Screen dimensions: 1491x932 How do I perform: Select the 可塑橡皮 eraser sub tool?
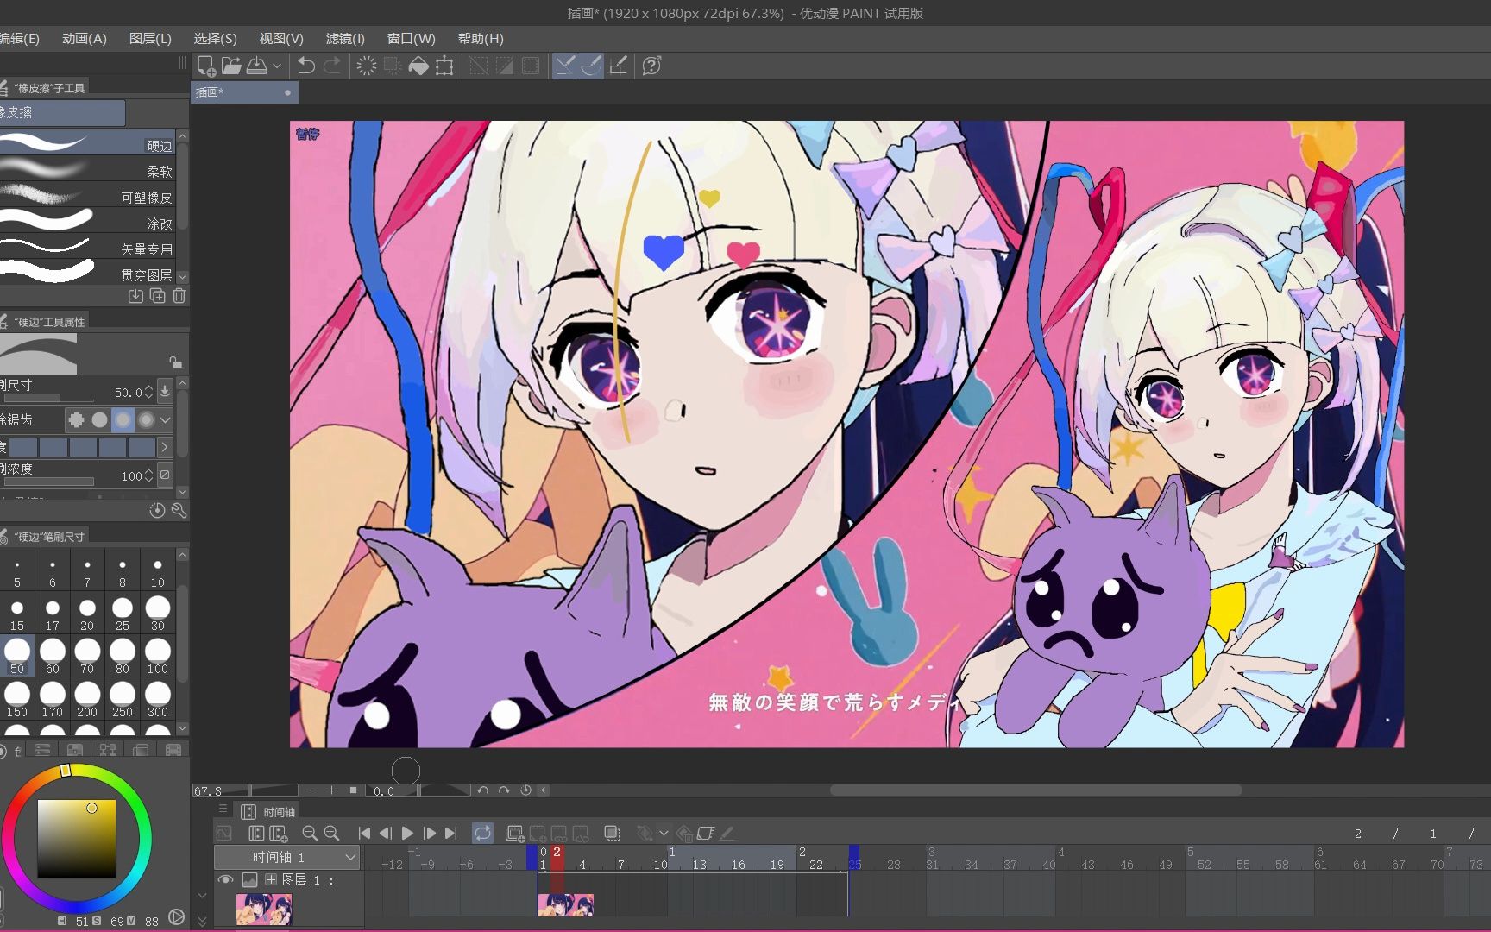(x=87, y=196)
